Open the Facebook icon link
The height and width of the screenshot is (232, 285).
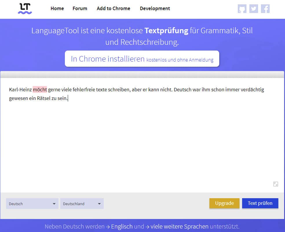click(x=265, y=9)
